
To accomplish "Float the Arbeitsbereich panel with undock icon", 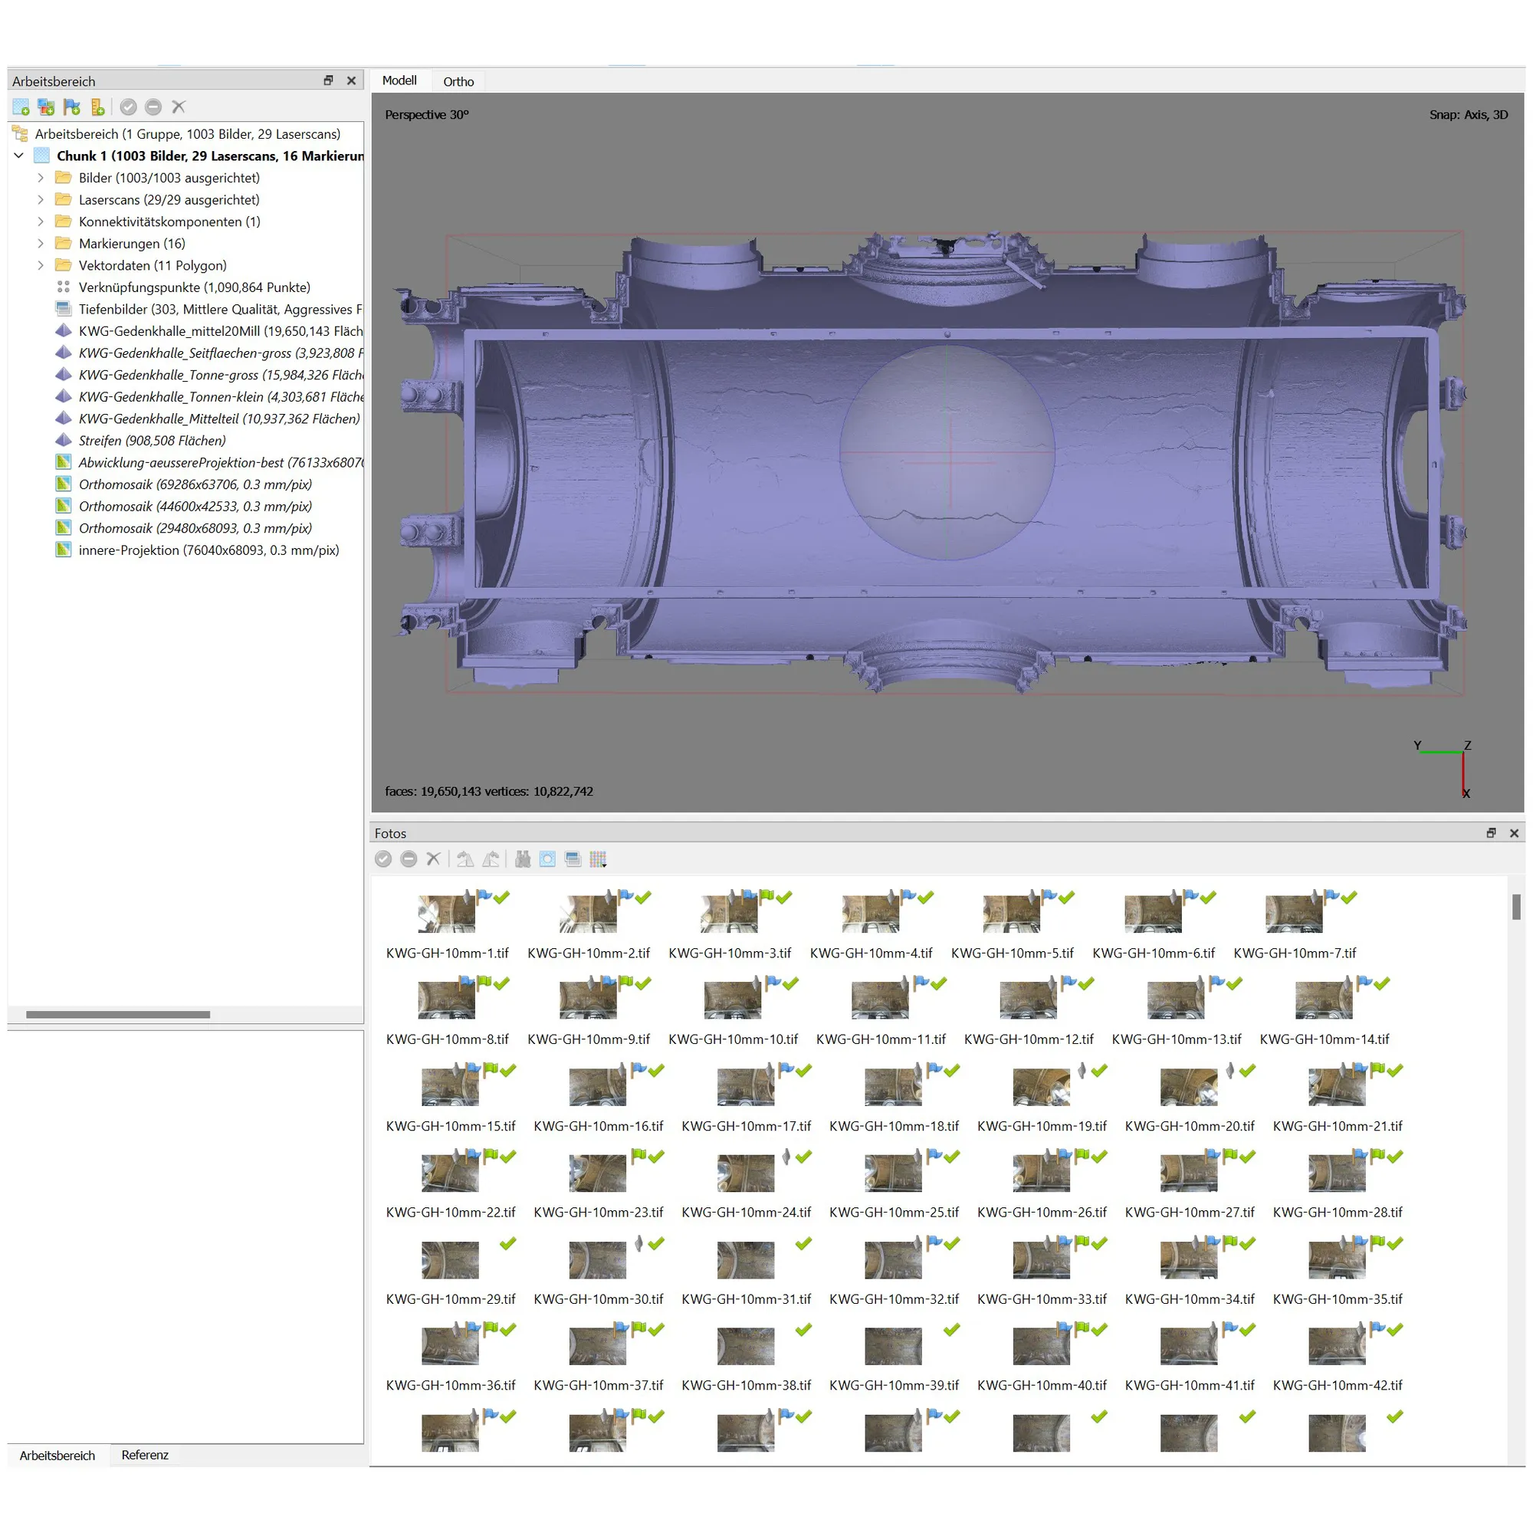I will tap(329, 80).
